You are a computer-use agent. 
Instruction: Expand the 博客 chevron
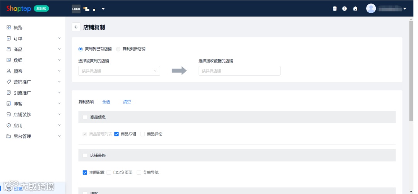[59, 104]
